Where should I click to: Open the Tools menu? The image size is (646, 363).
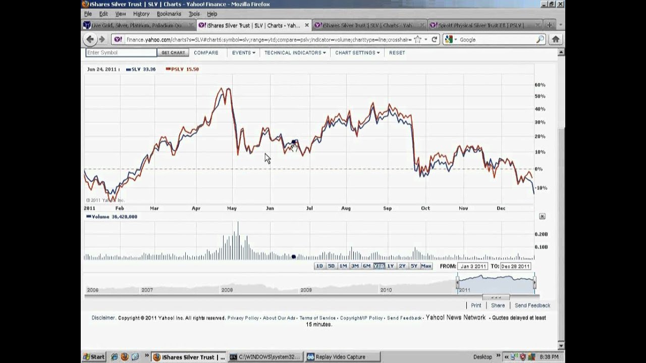[194, 14]
